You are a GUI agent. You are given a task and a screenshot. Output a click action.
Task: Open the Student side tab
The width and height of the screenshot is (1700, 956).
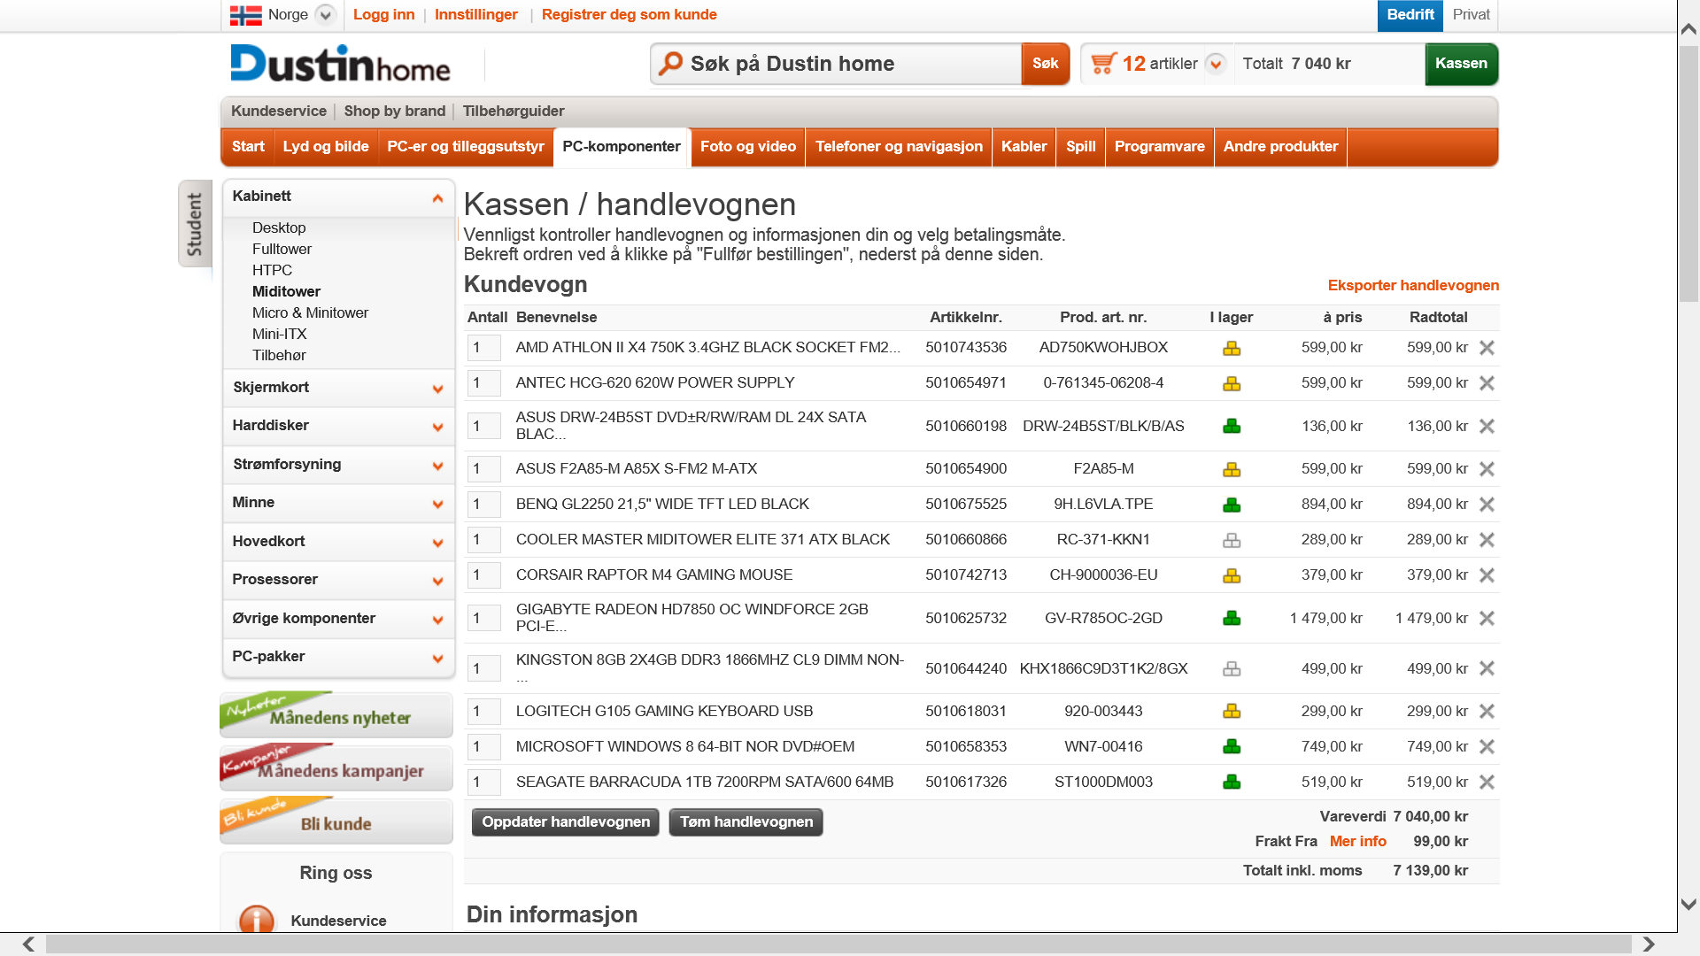pos(195,224)
